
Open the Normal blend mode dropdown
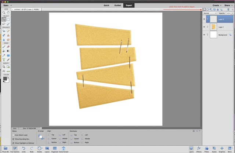[210, 13]
